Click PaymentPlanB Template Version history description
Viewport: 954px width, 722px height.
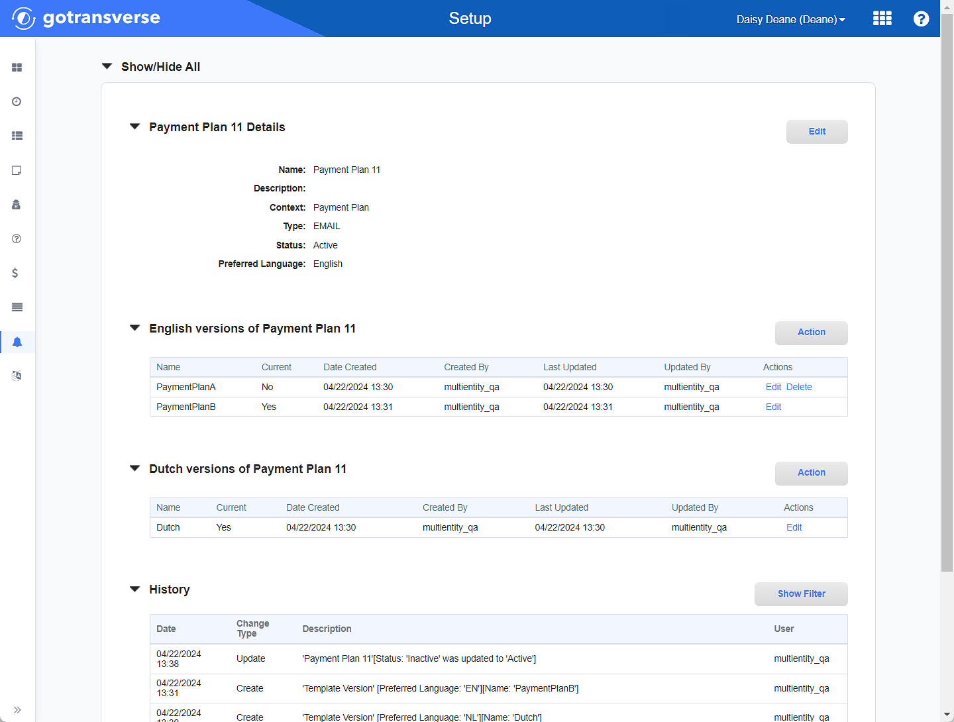441,688
